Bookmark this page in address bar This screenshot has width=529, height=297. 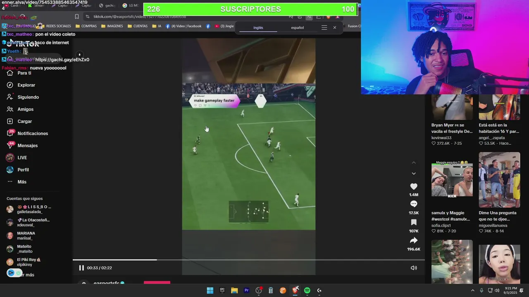click(77, 16)
